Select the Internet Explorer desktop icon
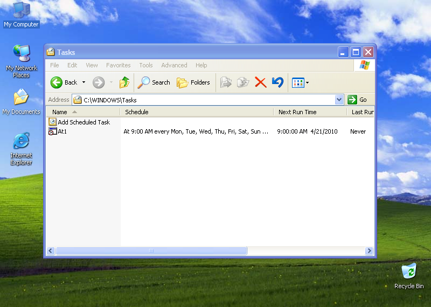Image resolution: width=431 pixels, height=307 pixels. [21, 149]
